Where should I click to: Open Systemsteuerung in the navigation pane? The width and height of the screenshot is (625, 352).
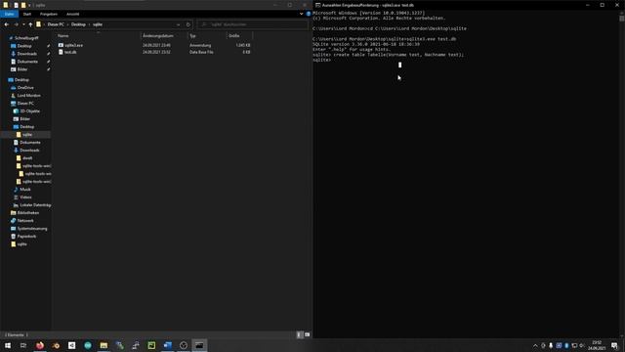pos(32,228)
